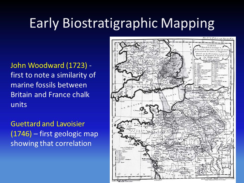
Task: Click the slide title 'Early Biostratigraphic Mapping'
Action: tap(122, 23)
